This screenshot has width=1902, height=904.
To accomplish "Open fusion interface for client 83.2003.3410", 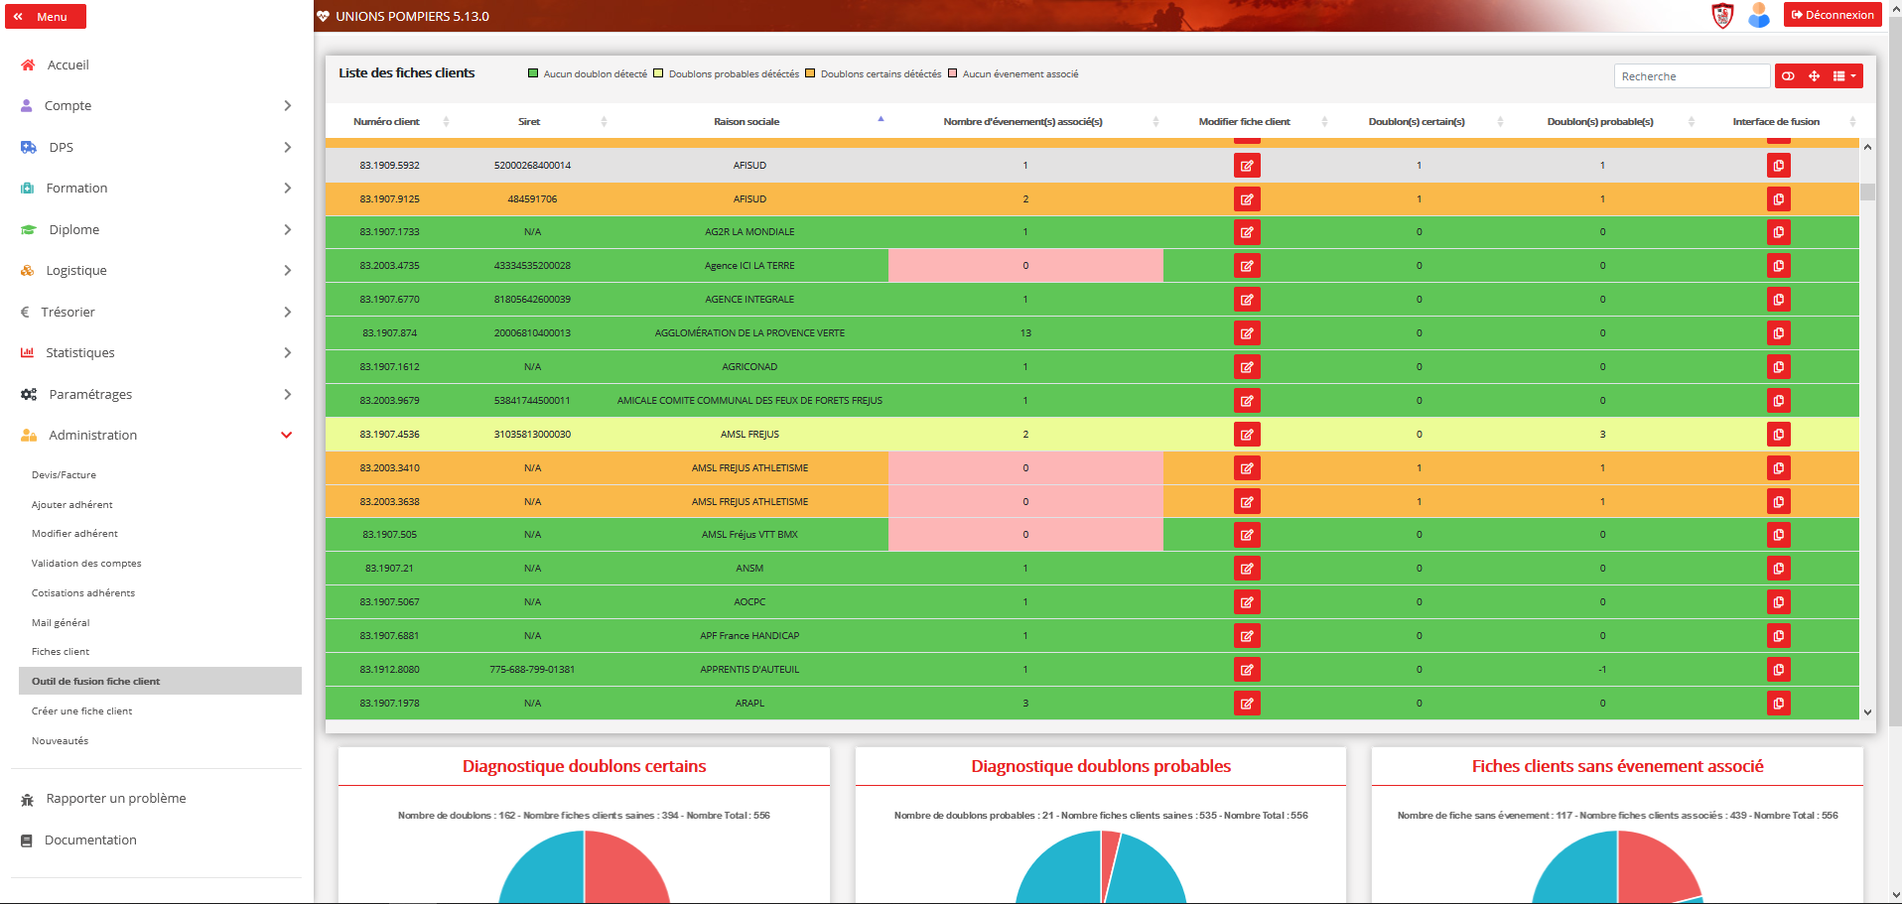I will tap(1778, 468).
